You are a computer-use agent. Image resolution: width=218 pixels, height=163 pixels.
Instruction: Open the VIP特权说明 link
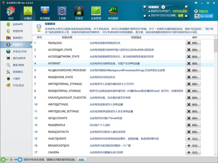180,11
